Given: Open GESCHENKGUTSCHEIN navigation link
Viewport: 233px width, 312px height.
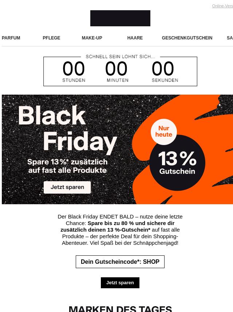Looking at the screenshot, I should point(187,38).
